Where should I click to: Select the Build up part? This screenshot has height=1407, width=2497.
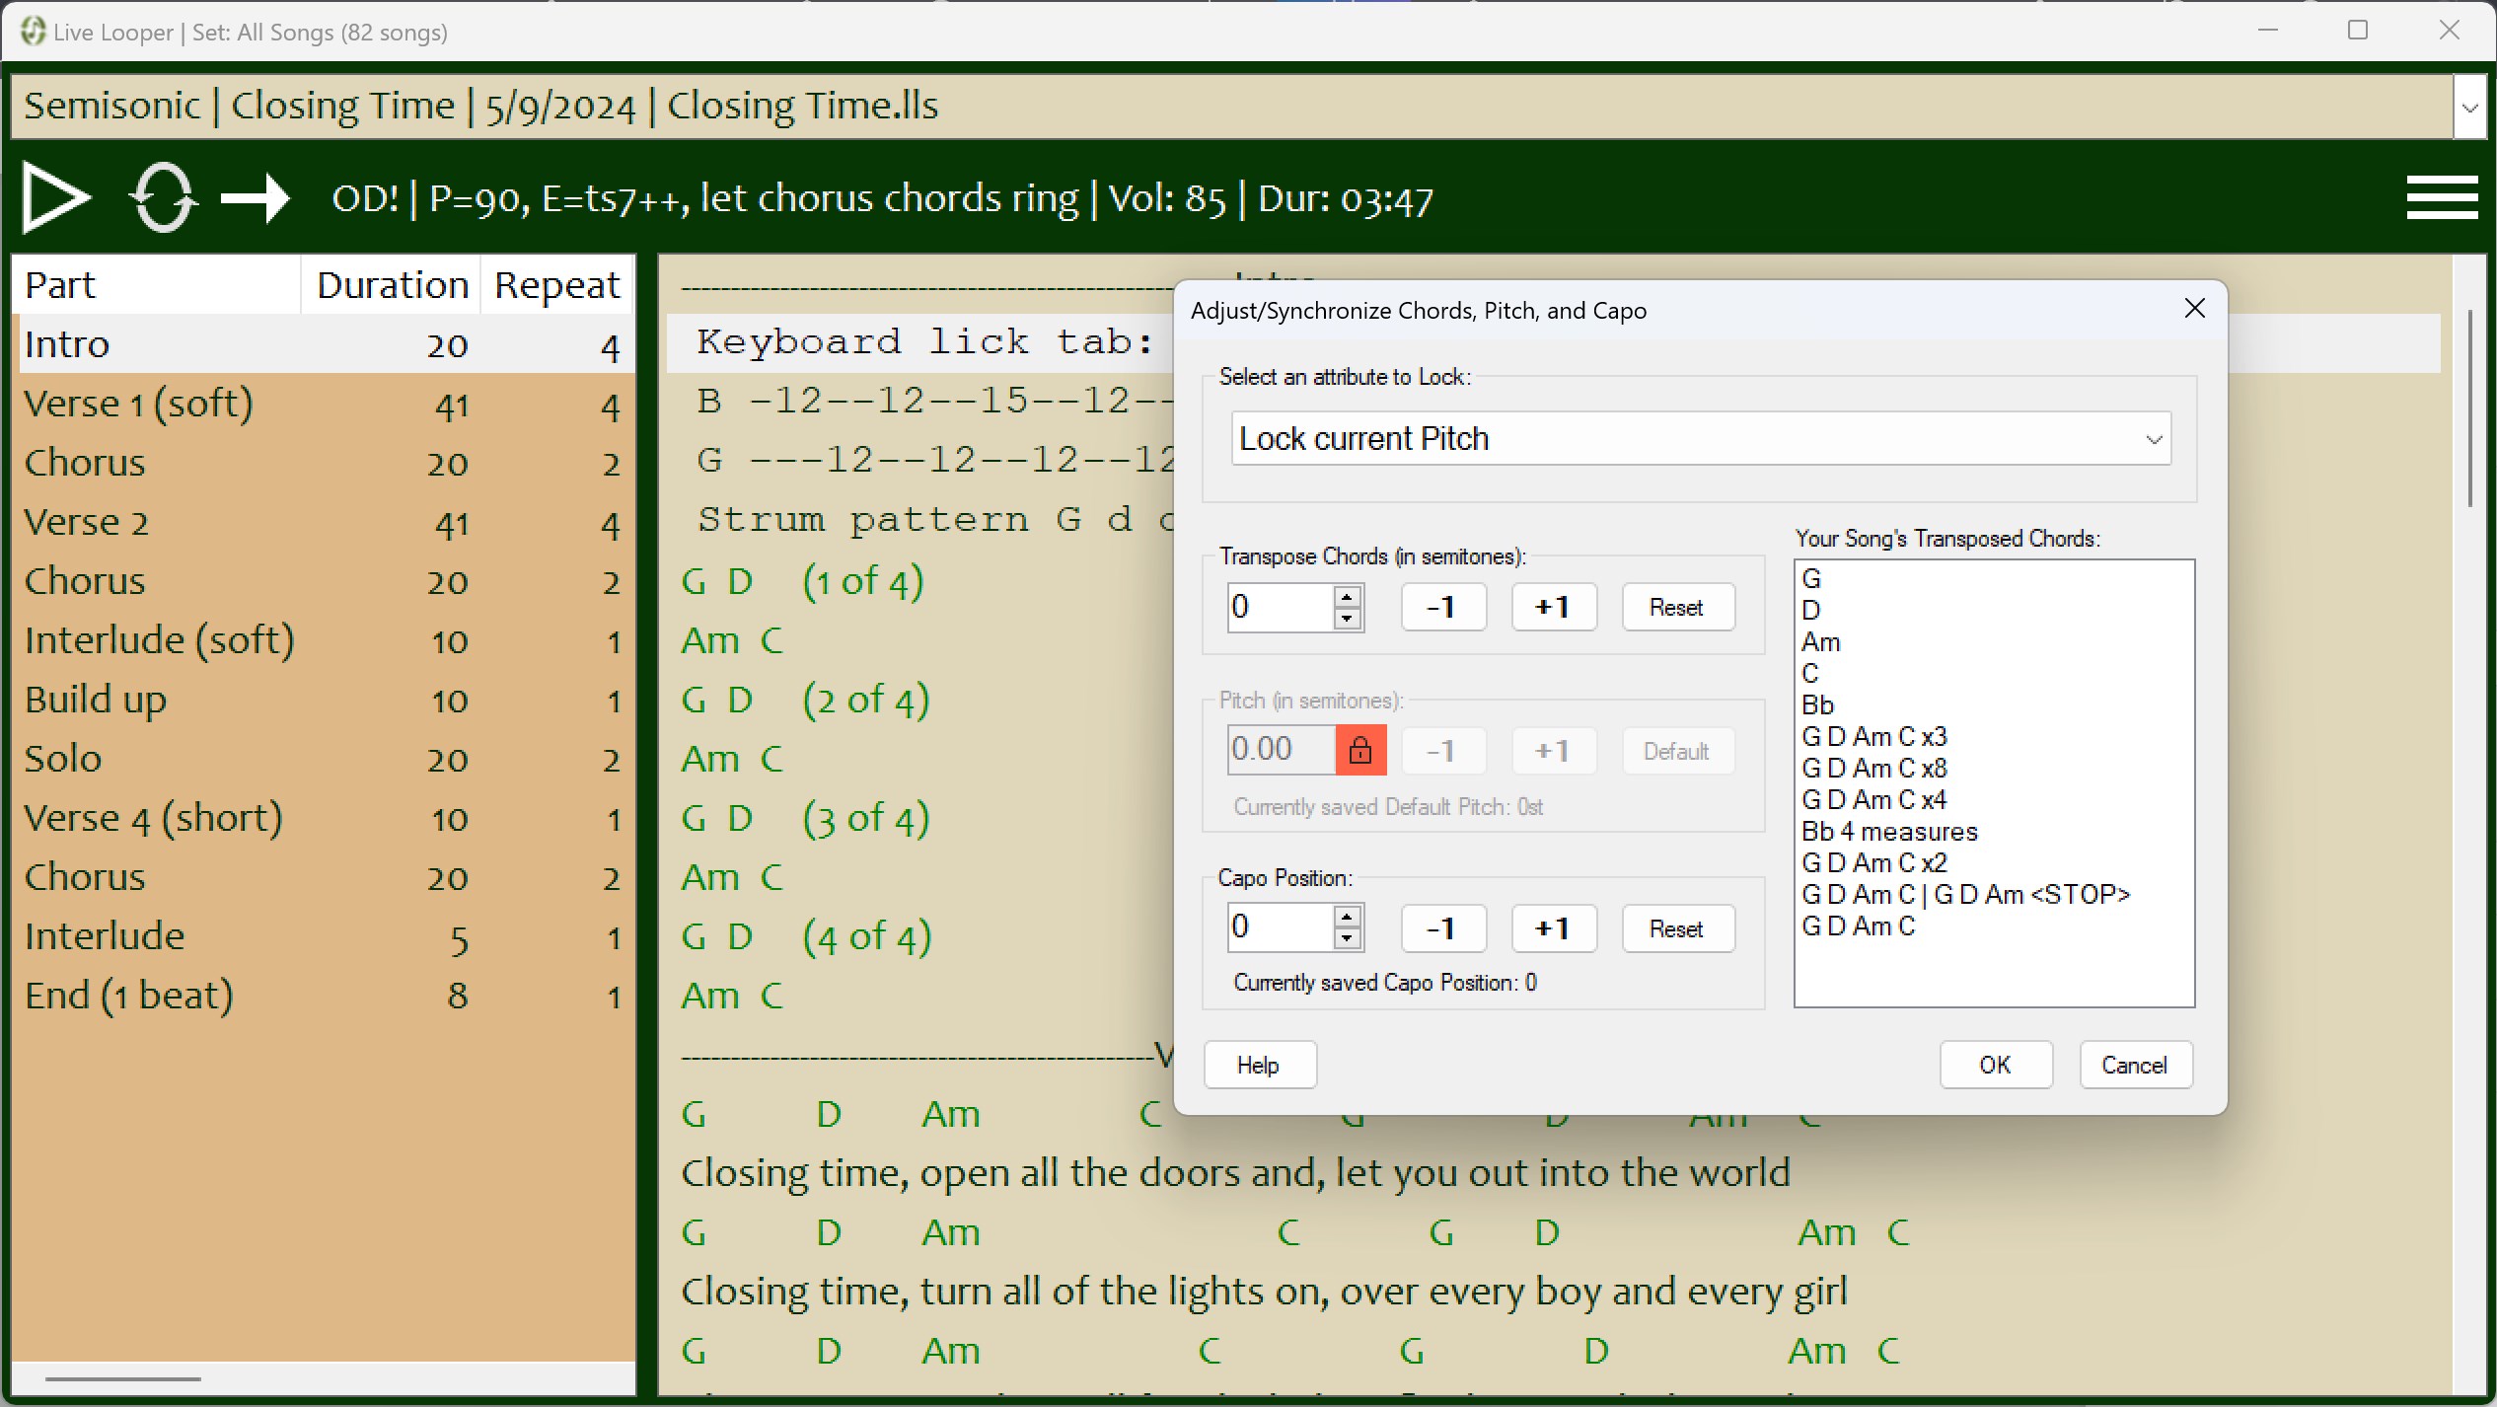(x=324, y=700)
